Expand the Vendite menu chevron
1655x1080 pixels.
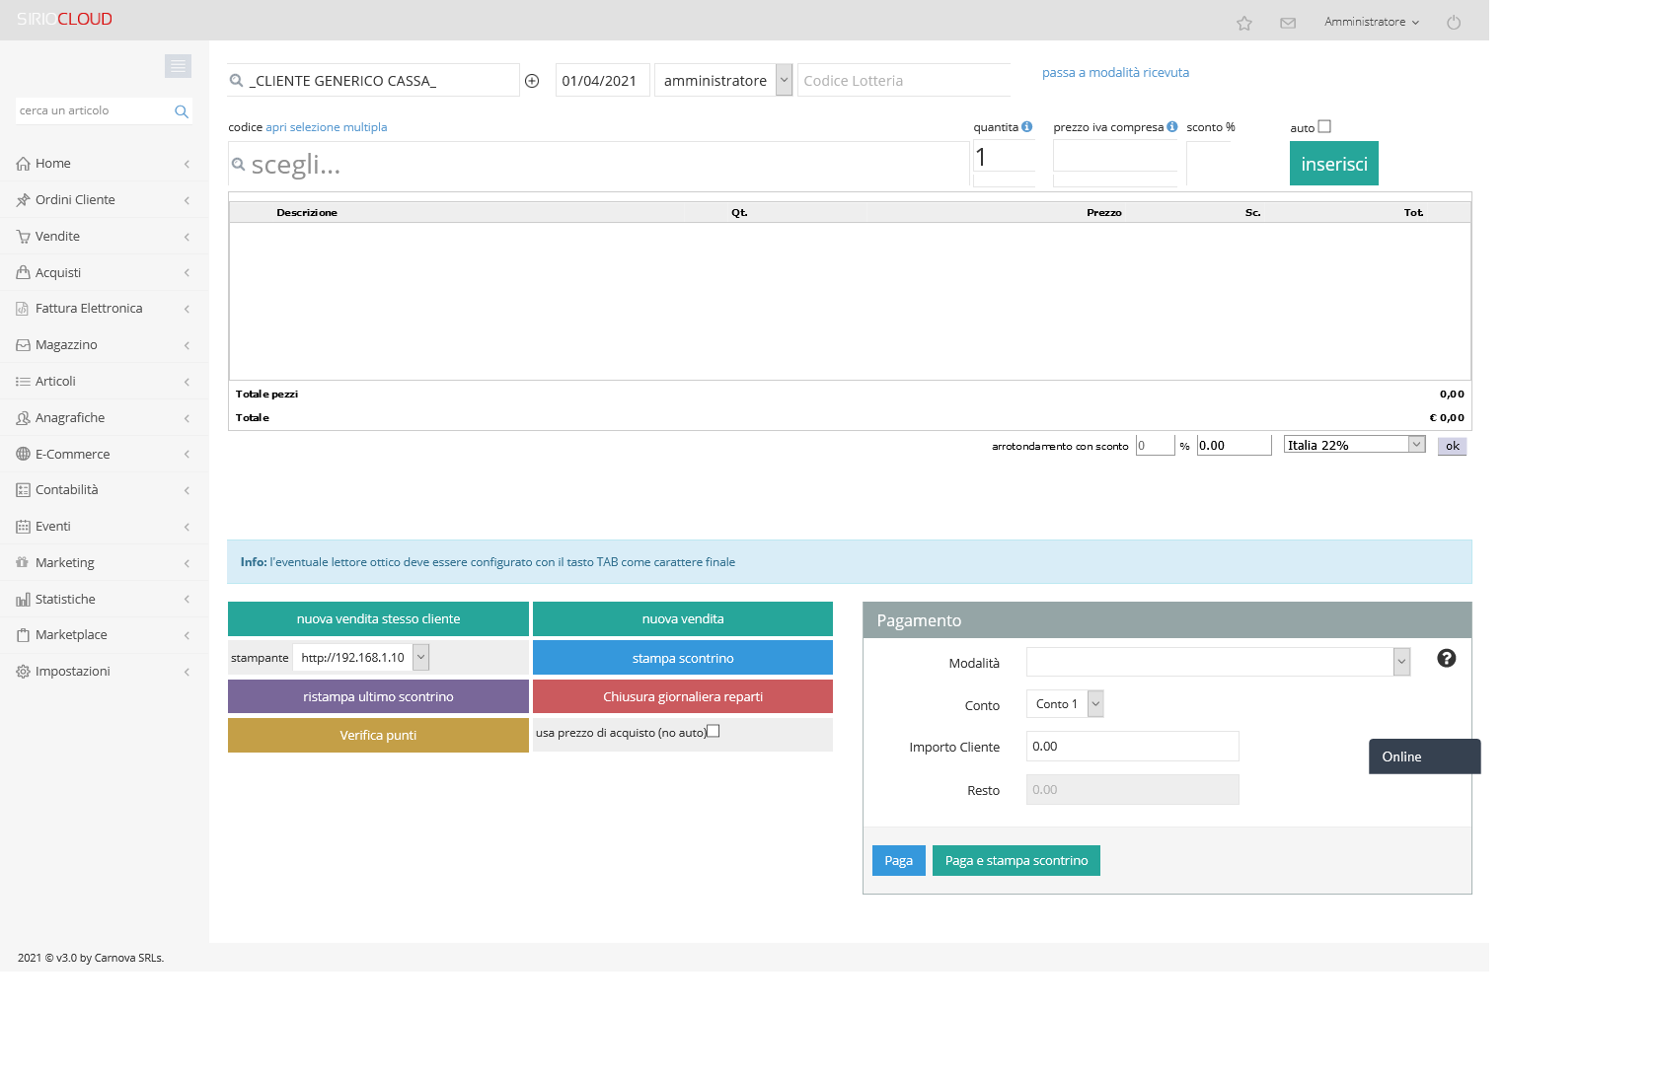(187, 237)
